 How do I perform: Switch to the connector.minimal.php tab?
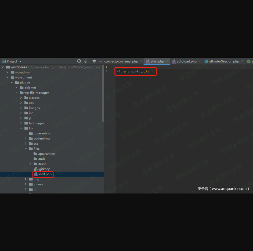[x=121, y=62]
